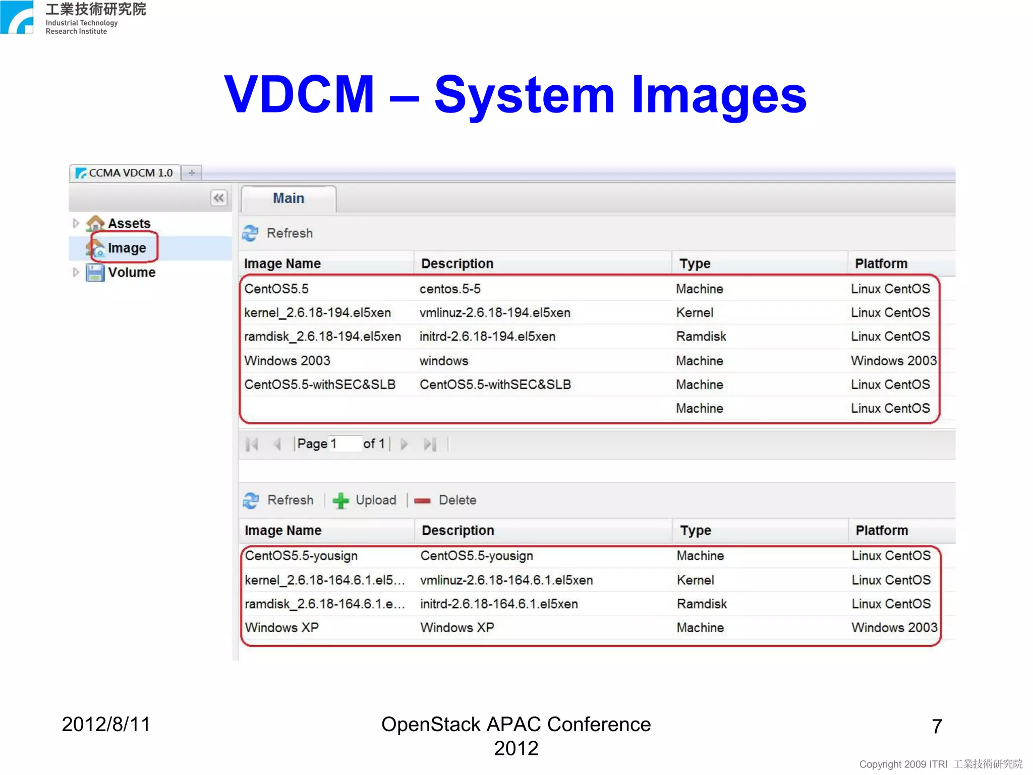Select Assets in the navigation tree
Viewport: 1033px width, 775px height.
click(x=129, y=223)
